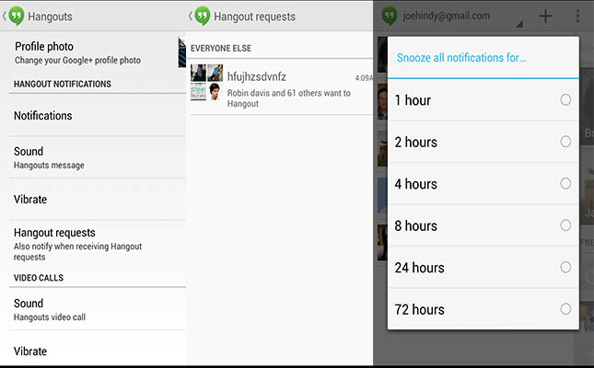The width and height of the screenshot is (594, 368).
Task: Go back via arrow beside Hangout requests
Action: click(190, 16)
